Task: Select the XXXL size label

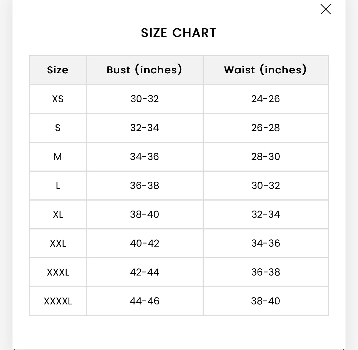Action: click(58, 272)
